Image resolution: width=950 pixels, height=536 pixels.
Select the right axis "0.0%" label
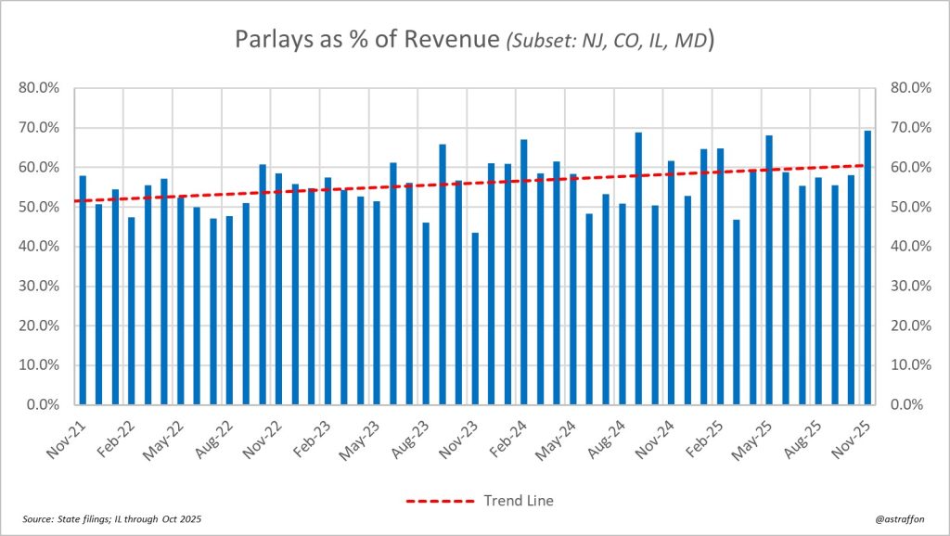[907, 405]
